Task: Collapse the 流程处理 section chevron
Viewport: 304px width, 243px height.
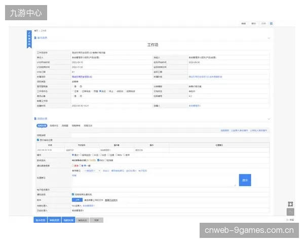Action: pos(269,119)
